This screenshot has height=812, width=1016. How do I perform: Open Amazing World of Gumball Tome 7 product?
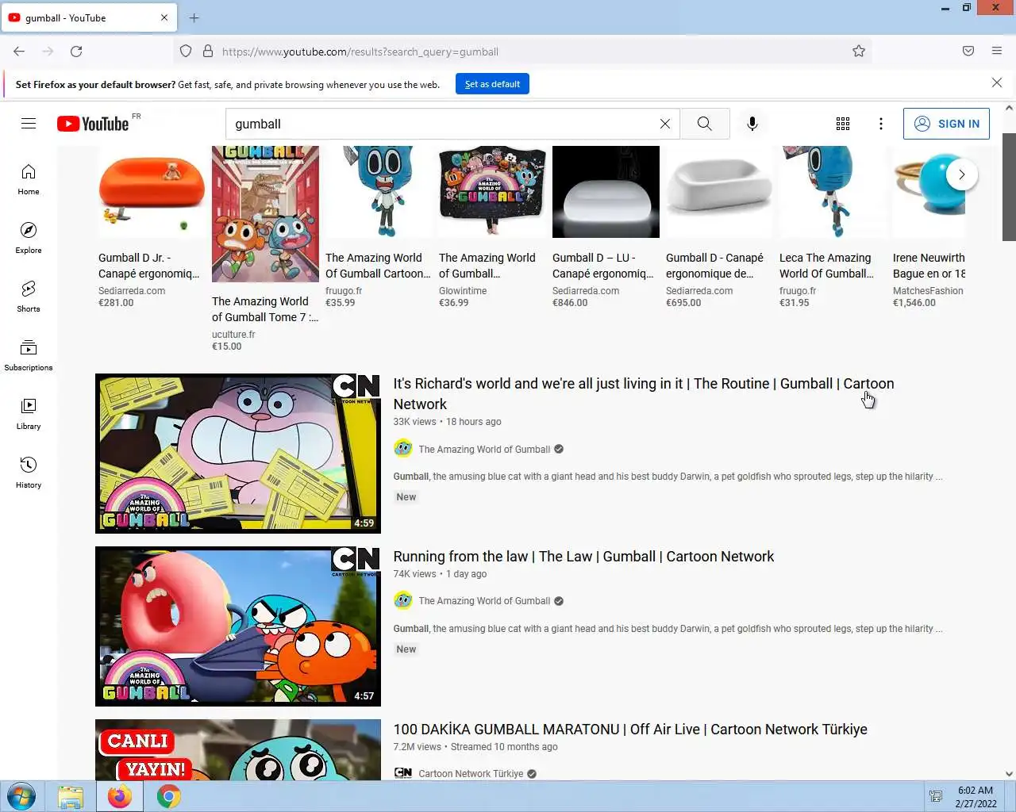tap(265, 249)
